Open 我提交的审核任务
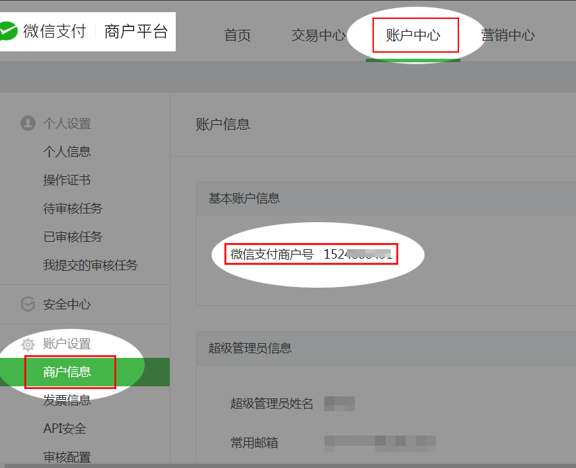 pyautogui.click(x=91, y=265)
